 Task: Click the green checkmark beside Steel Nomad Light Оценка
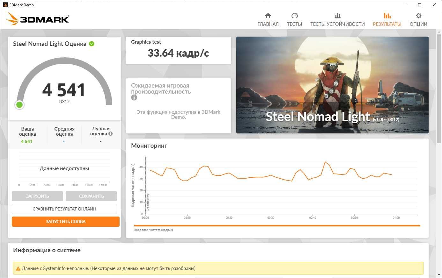(x=92, y=44)
